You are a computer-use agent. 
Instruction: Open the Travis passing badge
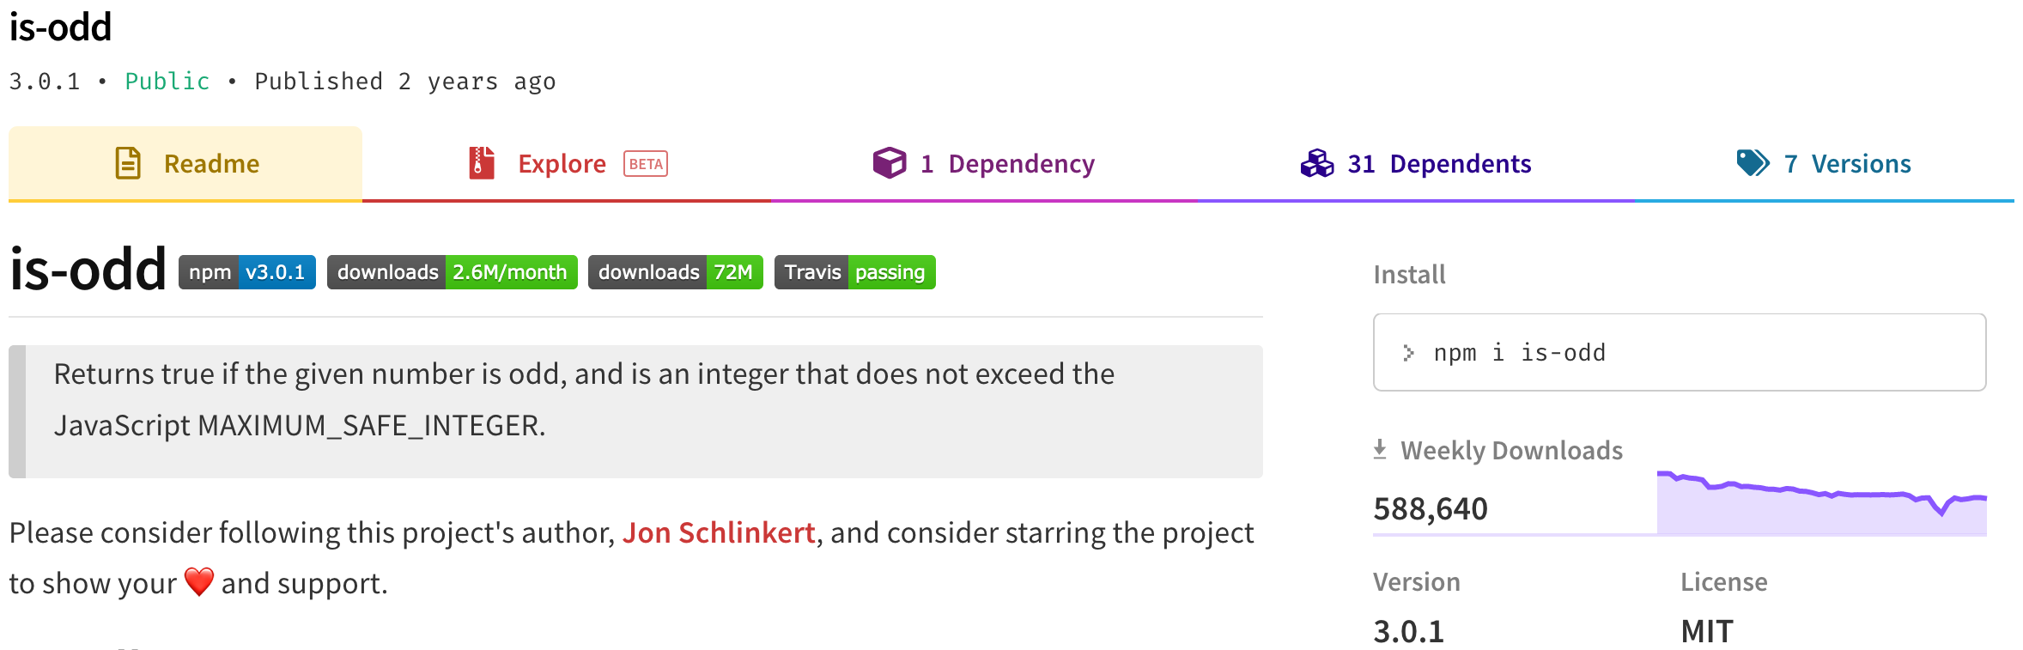pyautogui.click(x=855, y=272)
